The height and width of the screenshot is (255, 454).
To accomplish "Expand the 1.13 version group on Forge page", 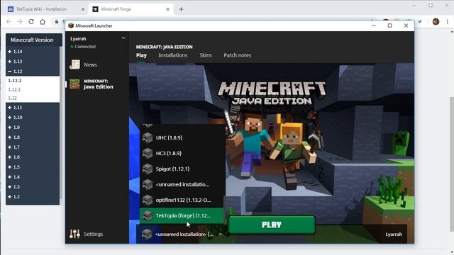I will [x=10, y=62].
